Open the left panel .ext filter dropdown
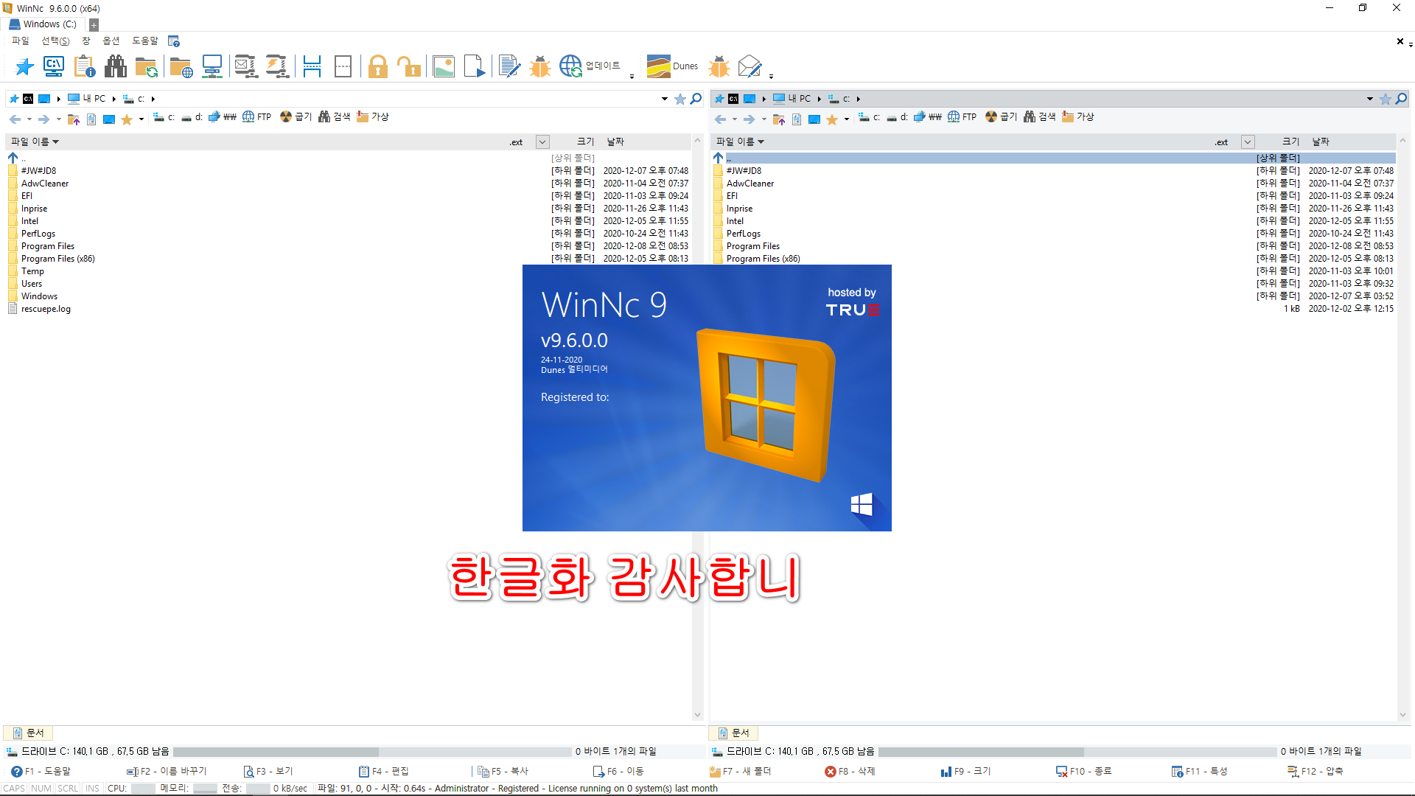This screenshot has height=796, width=1415. (x=542, y=142)
